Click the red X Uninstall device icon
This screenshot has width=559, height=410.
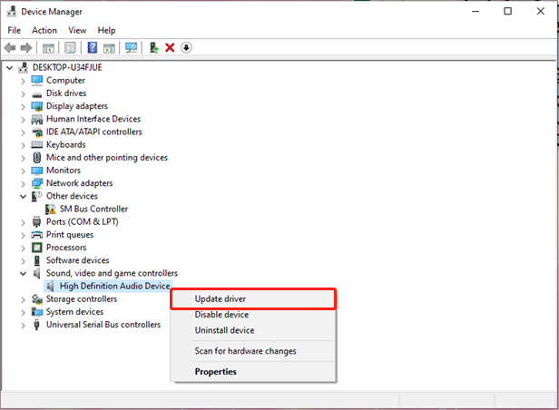click(x=170, y=48)
